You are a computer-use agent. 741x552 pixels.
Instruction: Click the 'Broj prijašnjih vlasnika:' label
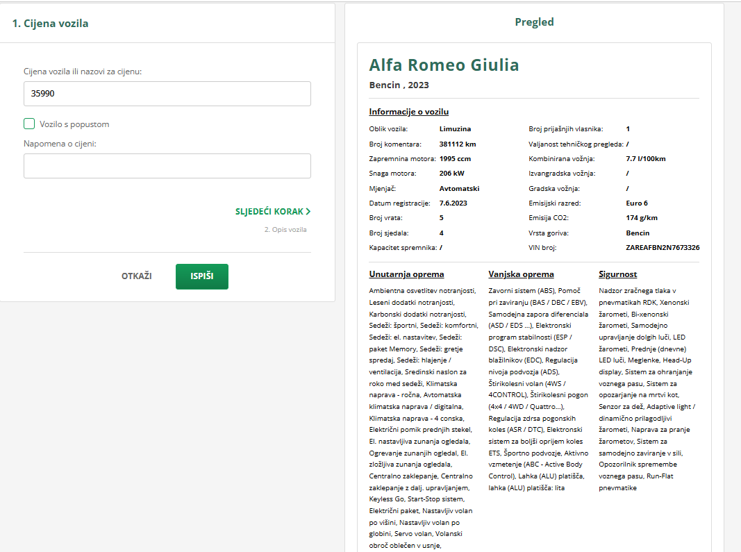[566, 129]
